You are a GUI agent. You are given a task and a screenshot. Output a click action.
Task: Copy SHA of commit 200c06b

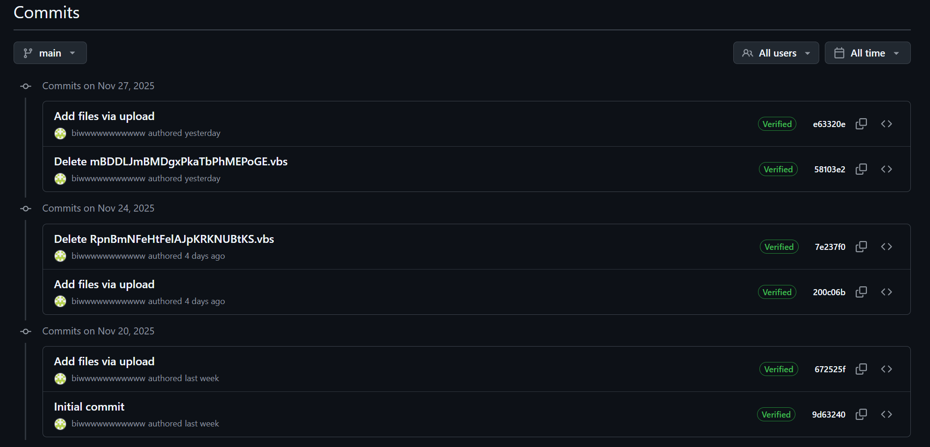pos(861,292)
